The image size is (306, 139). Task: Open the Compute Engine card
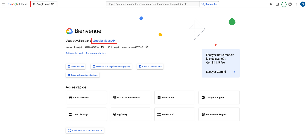click(x=219, y=97)
